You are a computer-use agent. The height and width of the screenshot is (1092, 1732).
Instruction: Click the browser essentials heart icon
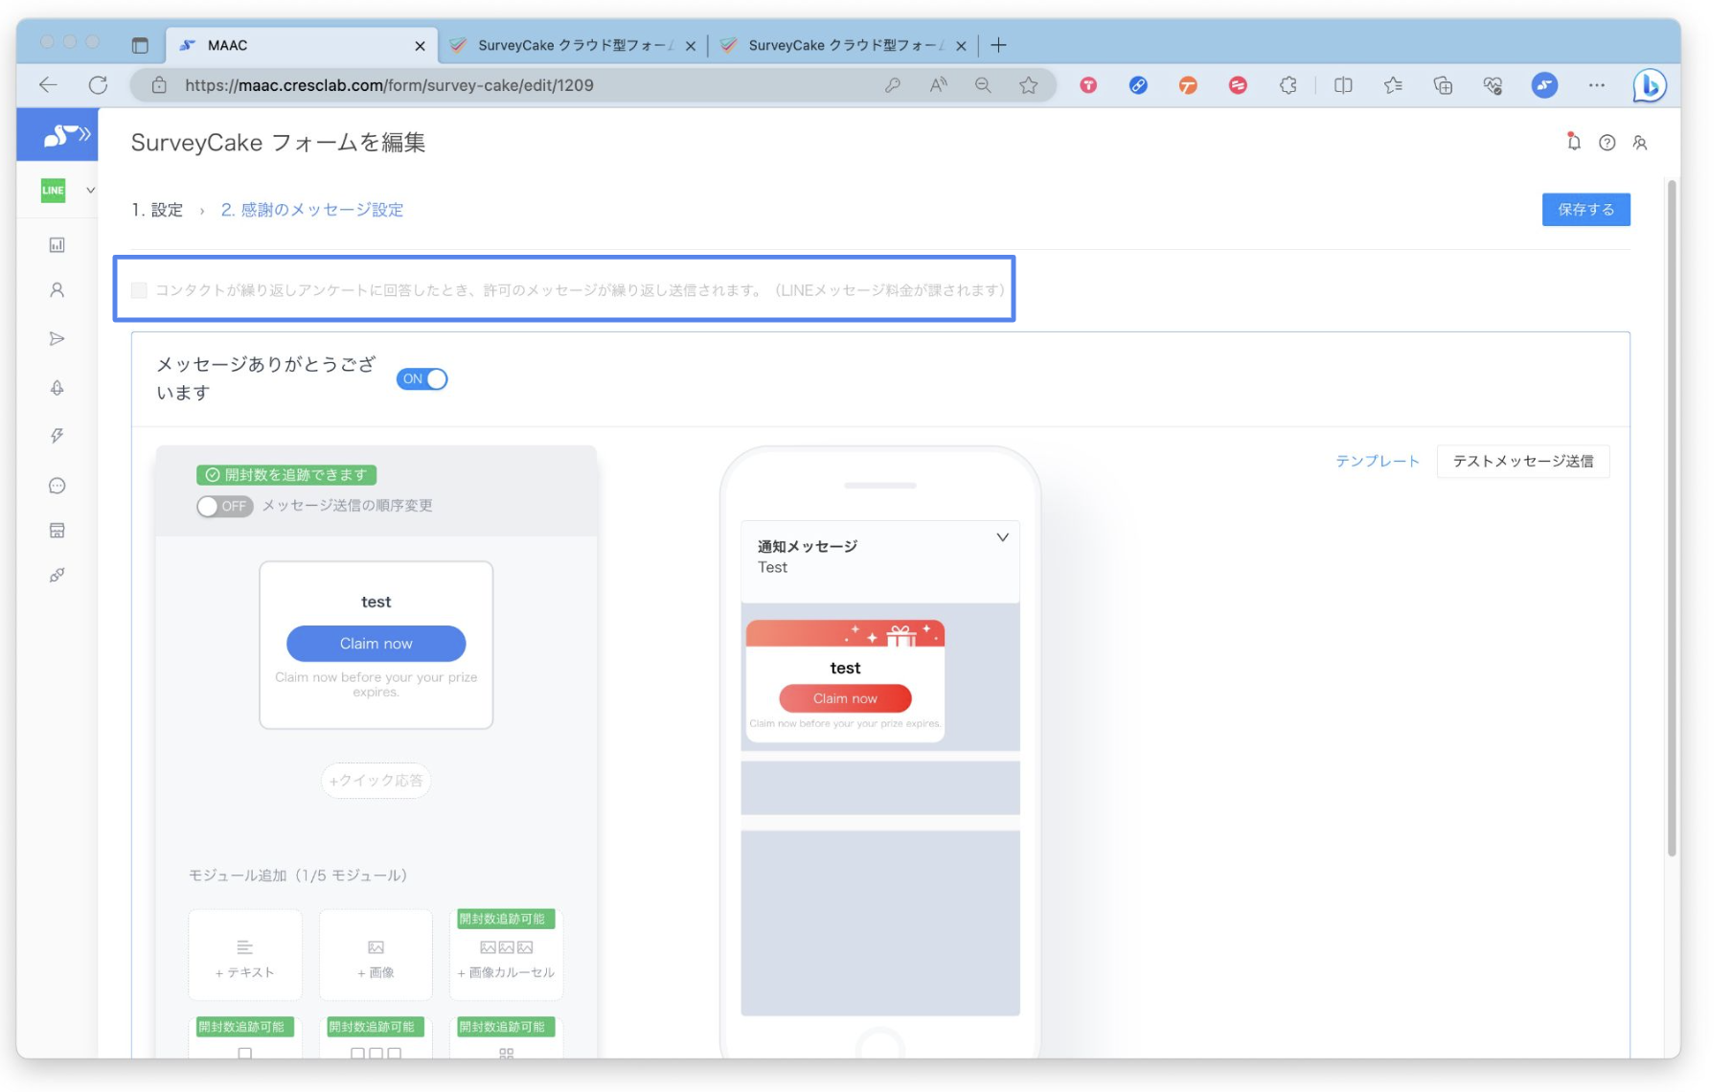(x=1493, y=85)
